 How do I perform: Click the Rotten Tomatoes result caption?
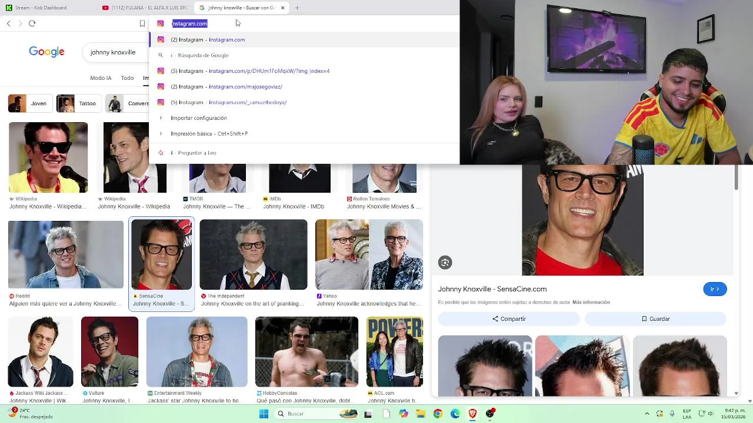coord(384,207)
